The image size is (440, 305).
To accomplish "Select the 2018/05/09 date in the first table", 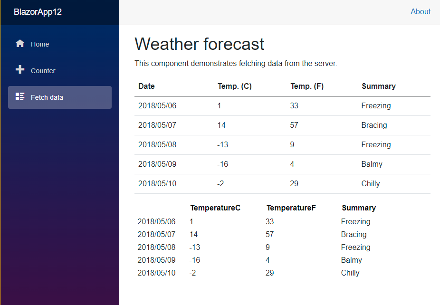I will click(x=157, y=164).
